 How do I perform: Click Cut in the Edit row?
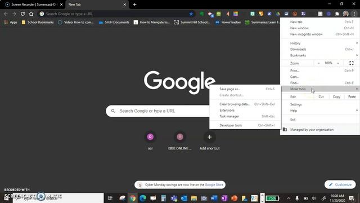pos(321,96)
